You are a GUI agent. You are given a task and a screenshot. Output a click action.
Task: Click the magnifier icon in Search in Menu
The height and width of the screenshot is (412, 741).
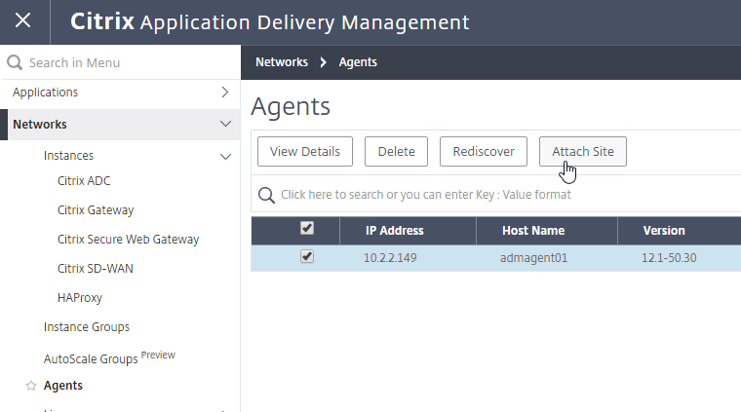click(15, 62)
